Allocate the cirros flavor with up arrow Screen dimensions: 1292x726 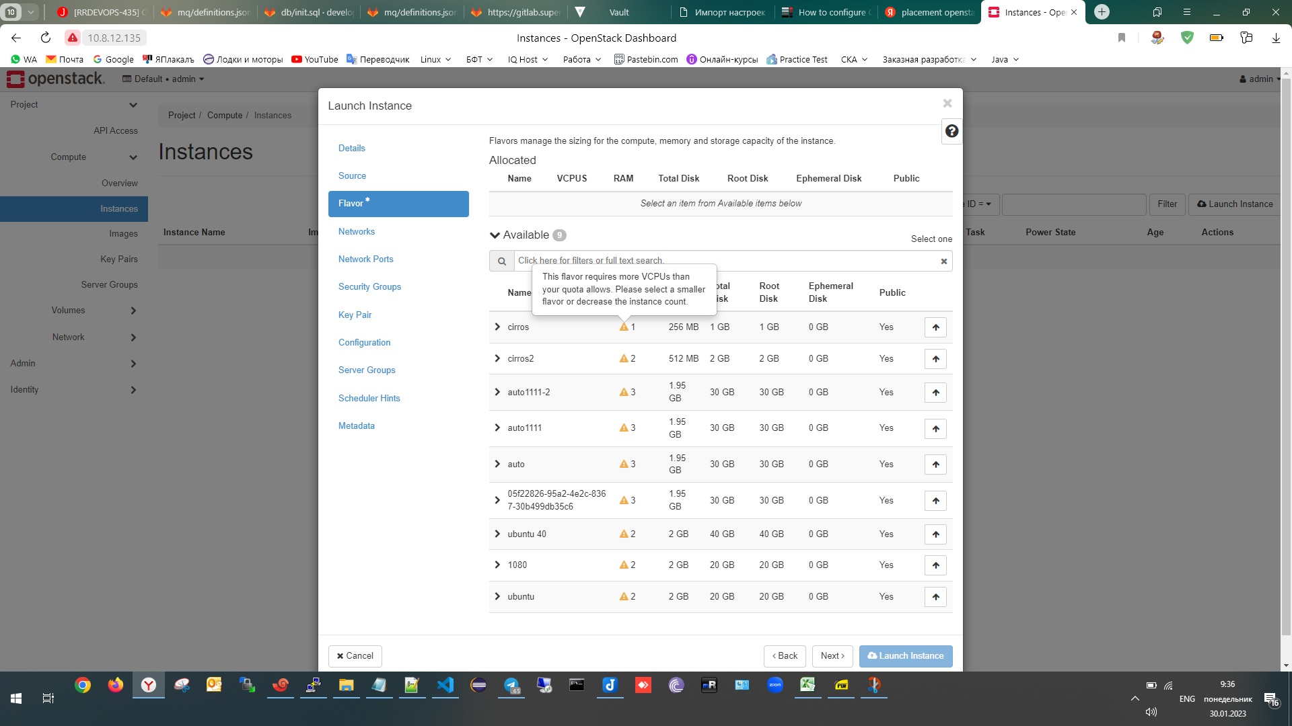click(x=935, y=327)
